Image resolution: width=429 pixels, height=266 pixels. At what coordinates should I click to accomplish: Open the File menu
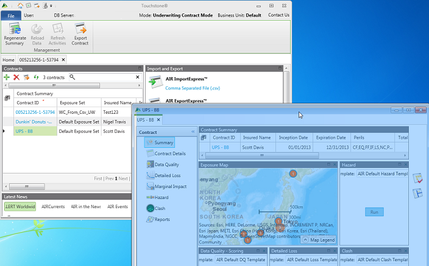point(11,15)
